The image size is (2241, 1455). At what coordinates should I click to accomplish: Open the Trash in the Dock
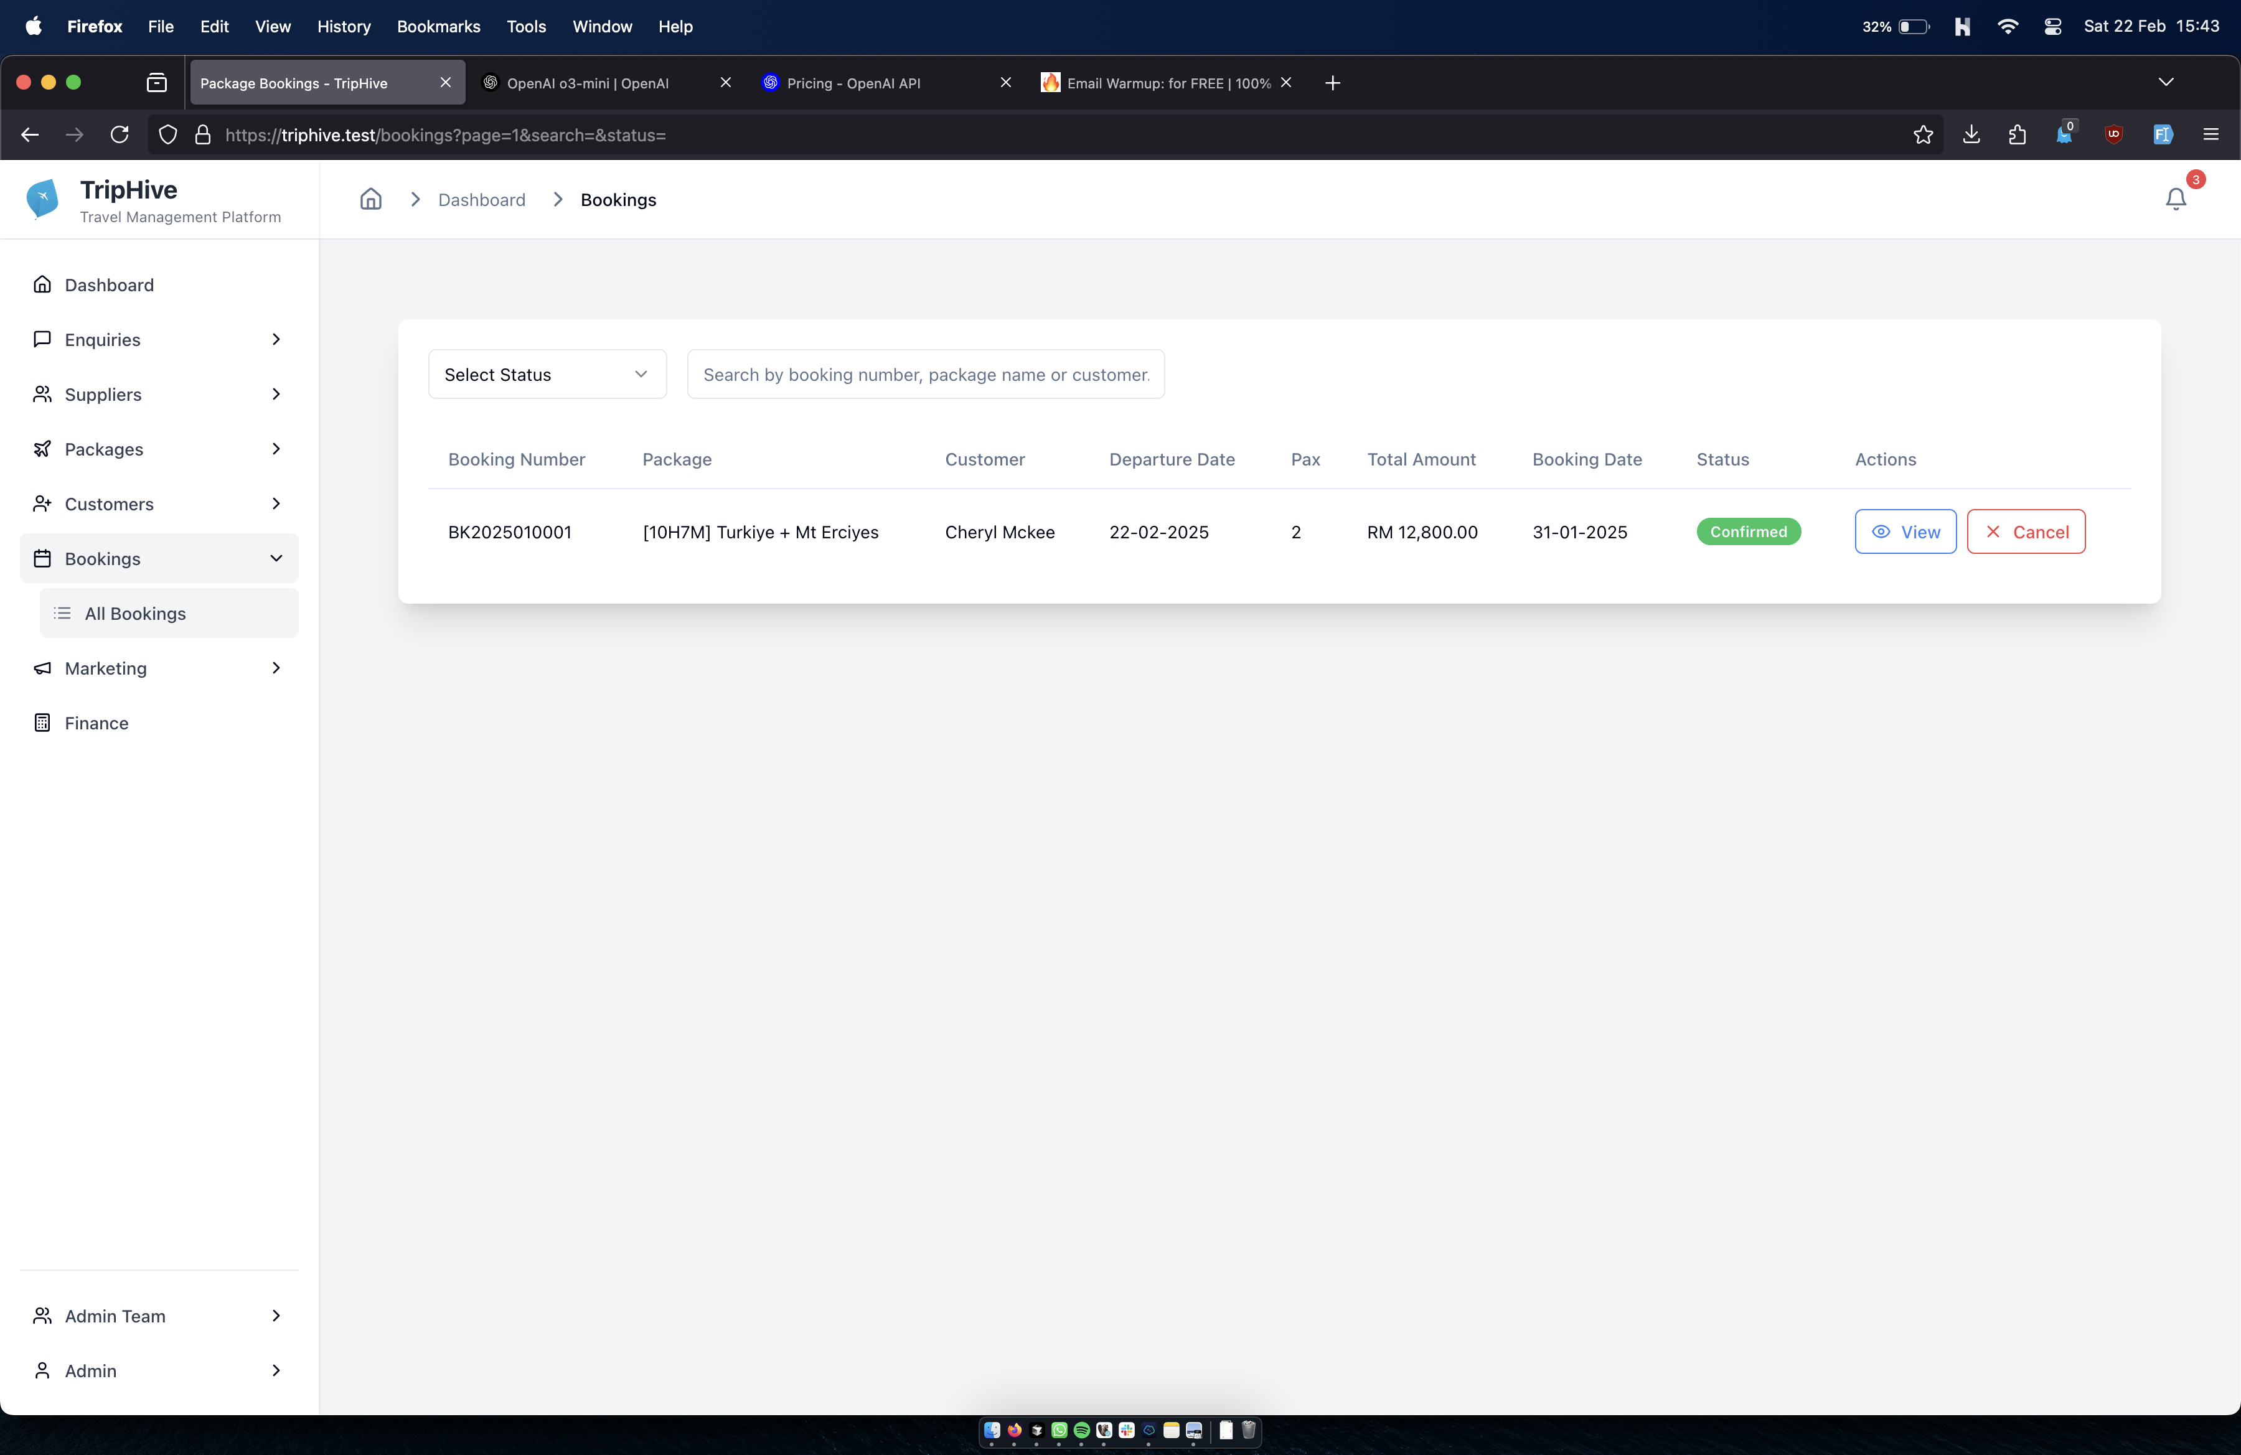[x=1249, y=1431]
